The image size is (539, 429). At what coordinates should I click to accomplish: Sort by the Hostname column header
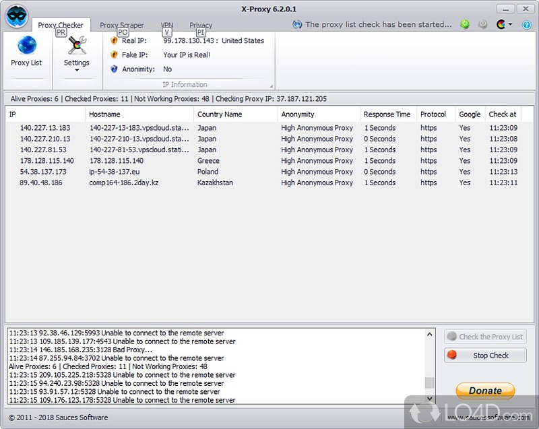click(x=139, y=114)
